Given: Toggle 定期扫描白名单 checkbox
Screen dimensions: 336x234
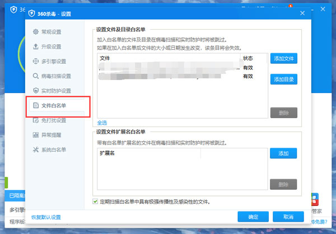Looking at the screenshot, I should 95,202.
